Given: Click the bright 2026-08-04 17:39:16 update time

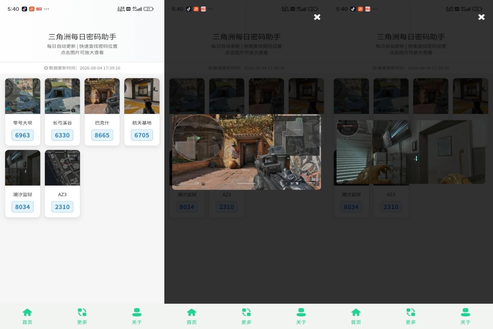Looking at the screenshot, I should point(100,68).
